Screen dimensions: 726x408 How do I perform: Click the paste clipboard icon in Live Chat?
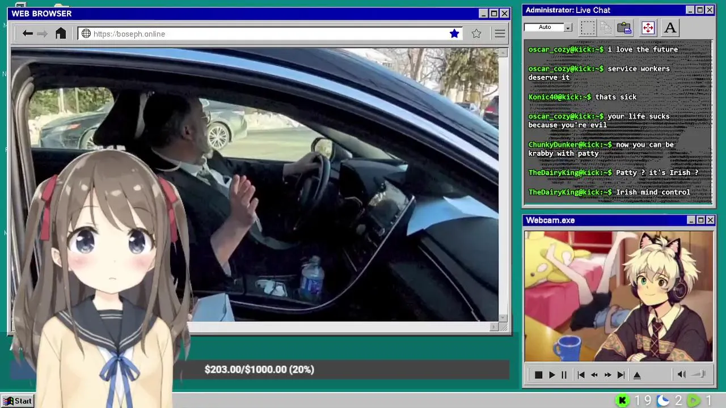624,27
